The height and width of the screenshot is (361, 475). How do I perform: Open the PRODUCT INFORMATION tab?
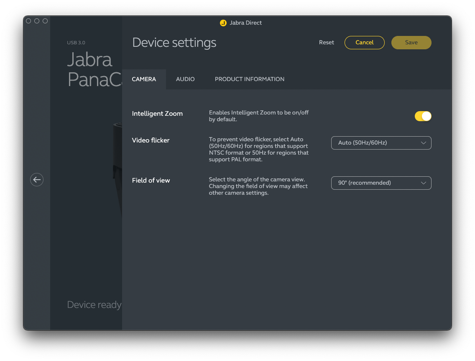click(x=250, y=79)
